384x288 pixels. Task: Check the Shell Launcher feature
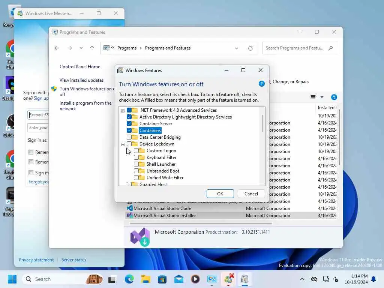[x=136, y=164]
